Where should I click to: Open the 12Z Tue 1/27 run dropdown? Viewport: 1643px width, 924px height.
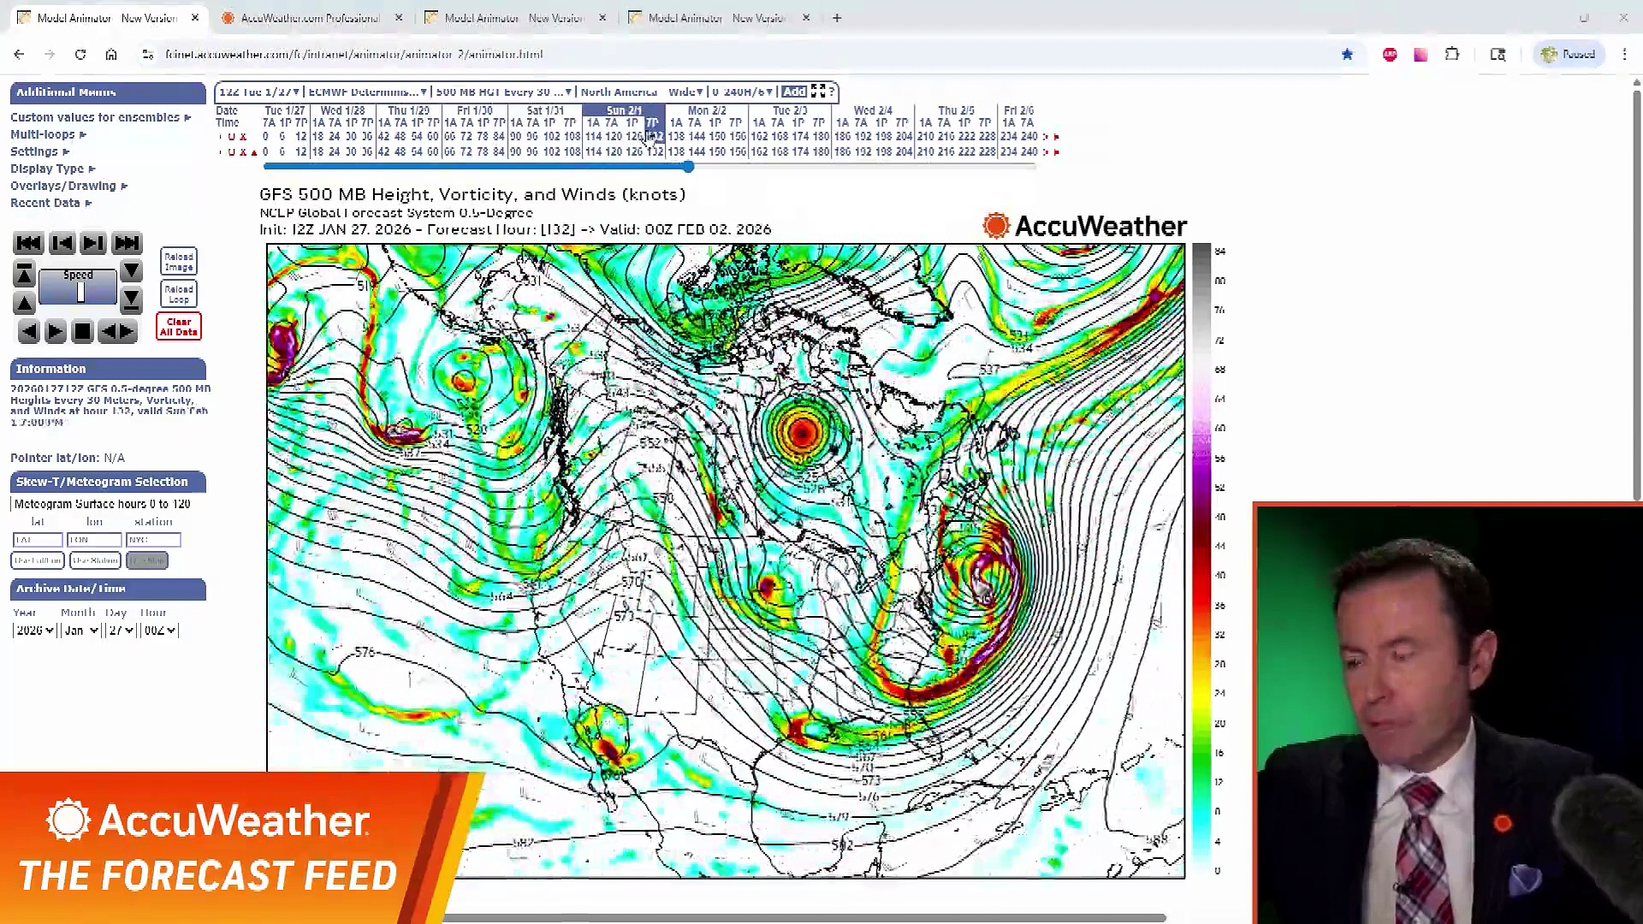tap(258, 92)
